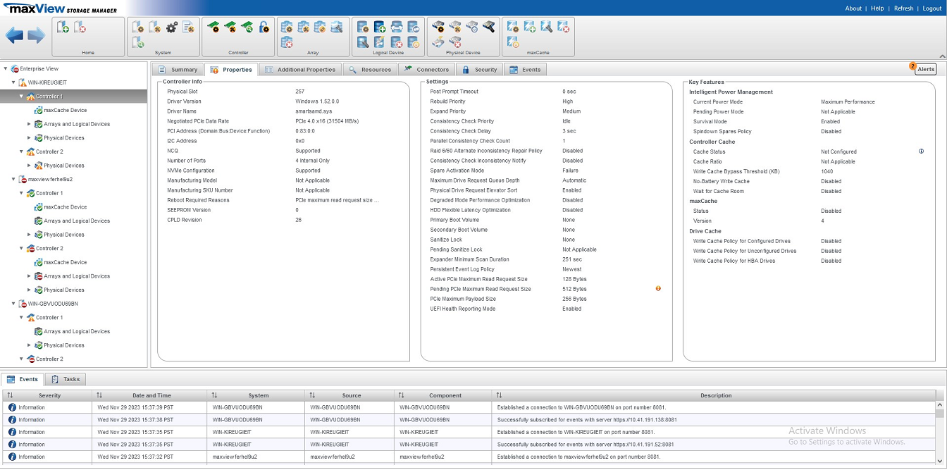947x470 pixels.
Task: Click the Refresh link in header
Action: click(x=903, y=8)
